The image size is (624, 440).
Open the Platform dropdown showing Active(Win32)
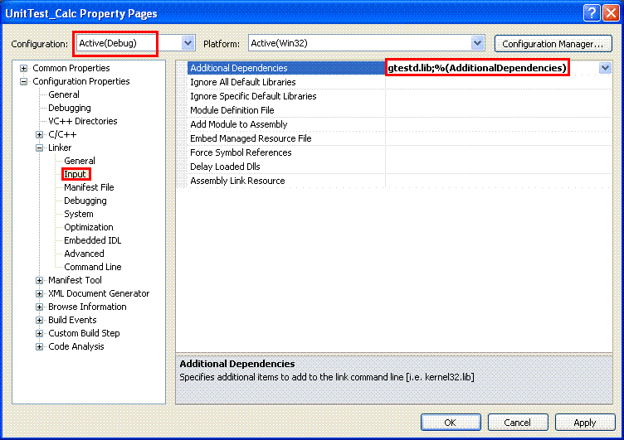tap(478, 43)
